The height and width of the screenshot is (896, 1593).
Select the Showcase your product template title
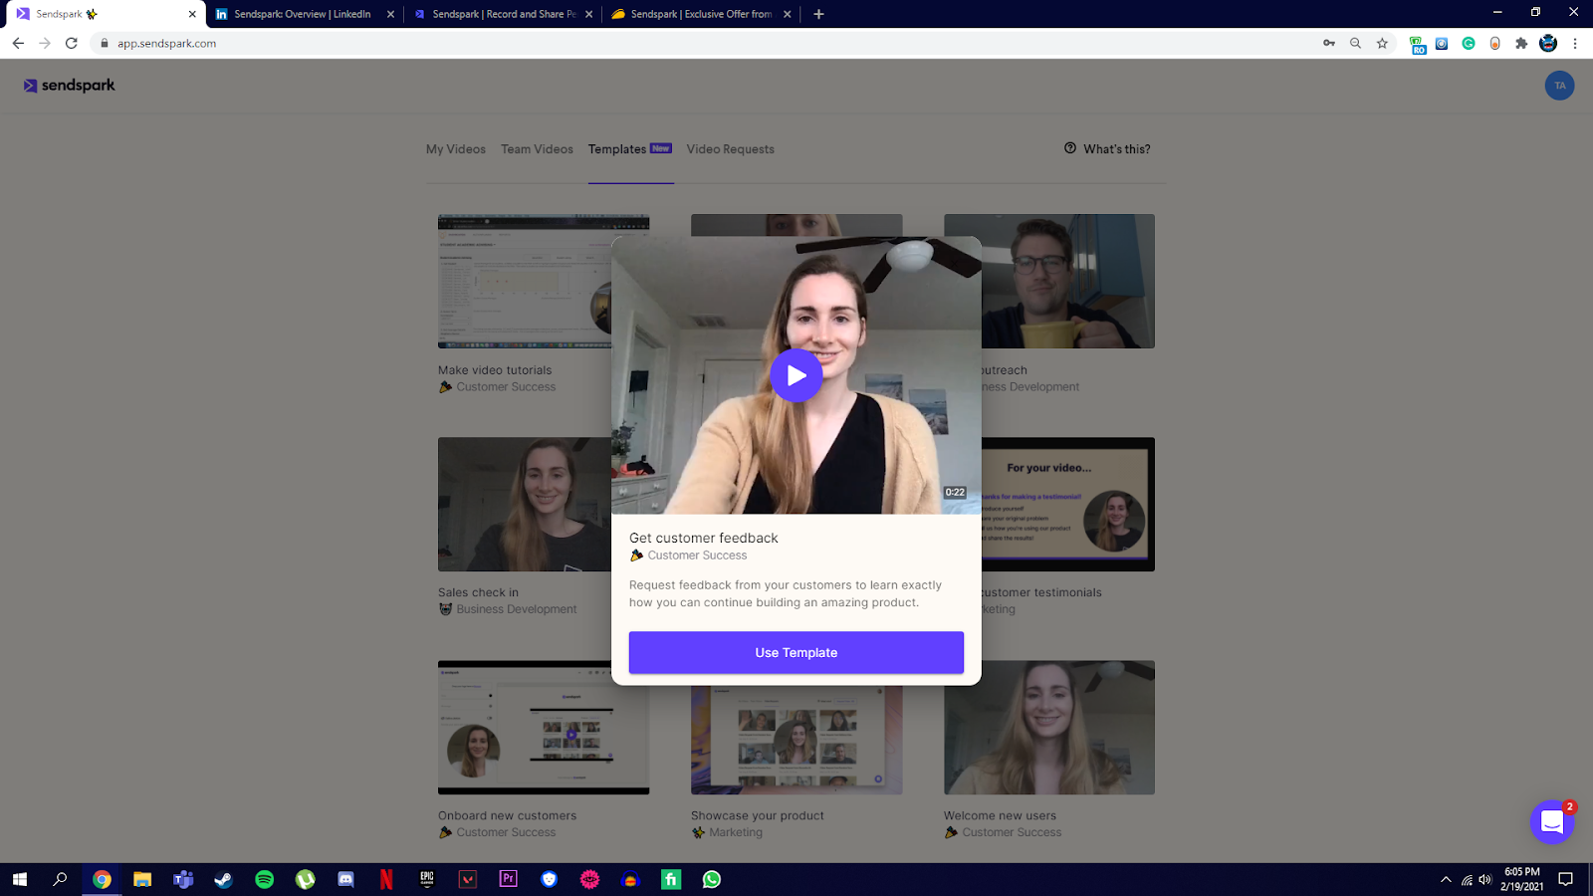758,815
